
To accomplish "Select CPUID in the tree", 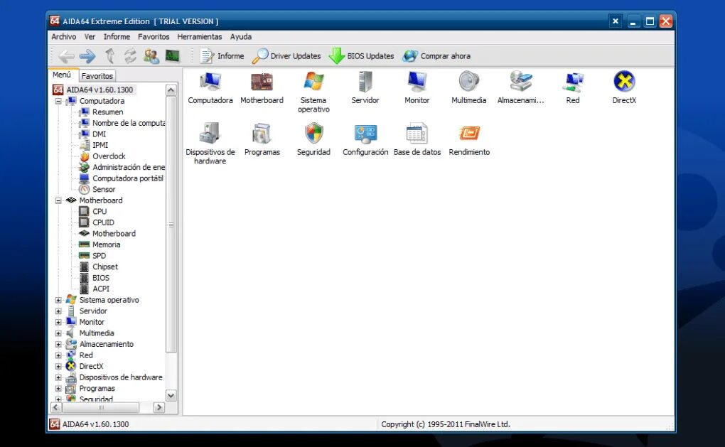I will pyautogui.click(x=103, y=222).
